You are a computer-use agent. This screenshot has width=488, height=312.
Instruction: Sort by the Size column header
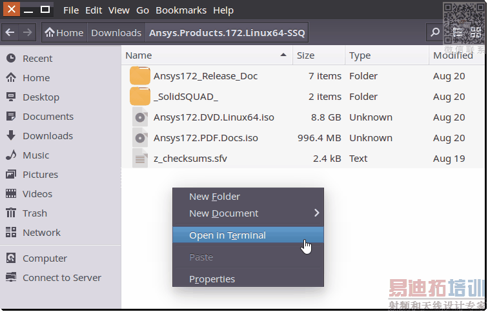319,55
